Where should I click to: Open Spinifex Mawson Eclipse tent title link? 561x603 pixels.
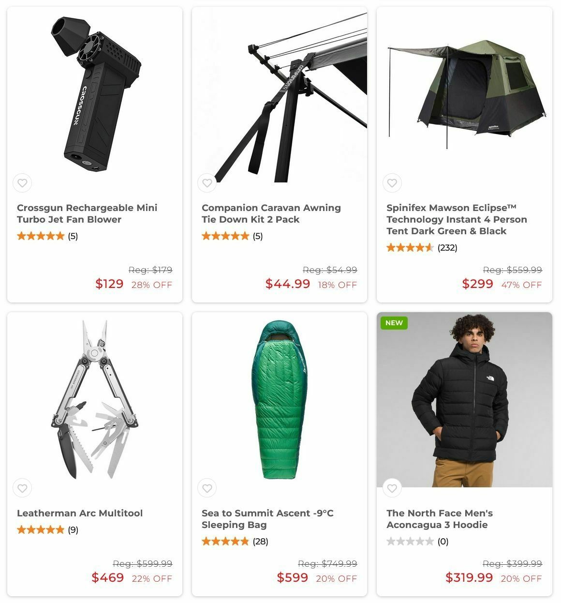coord(457,219)
